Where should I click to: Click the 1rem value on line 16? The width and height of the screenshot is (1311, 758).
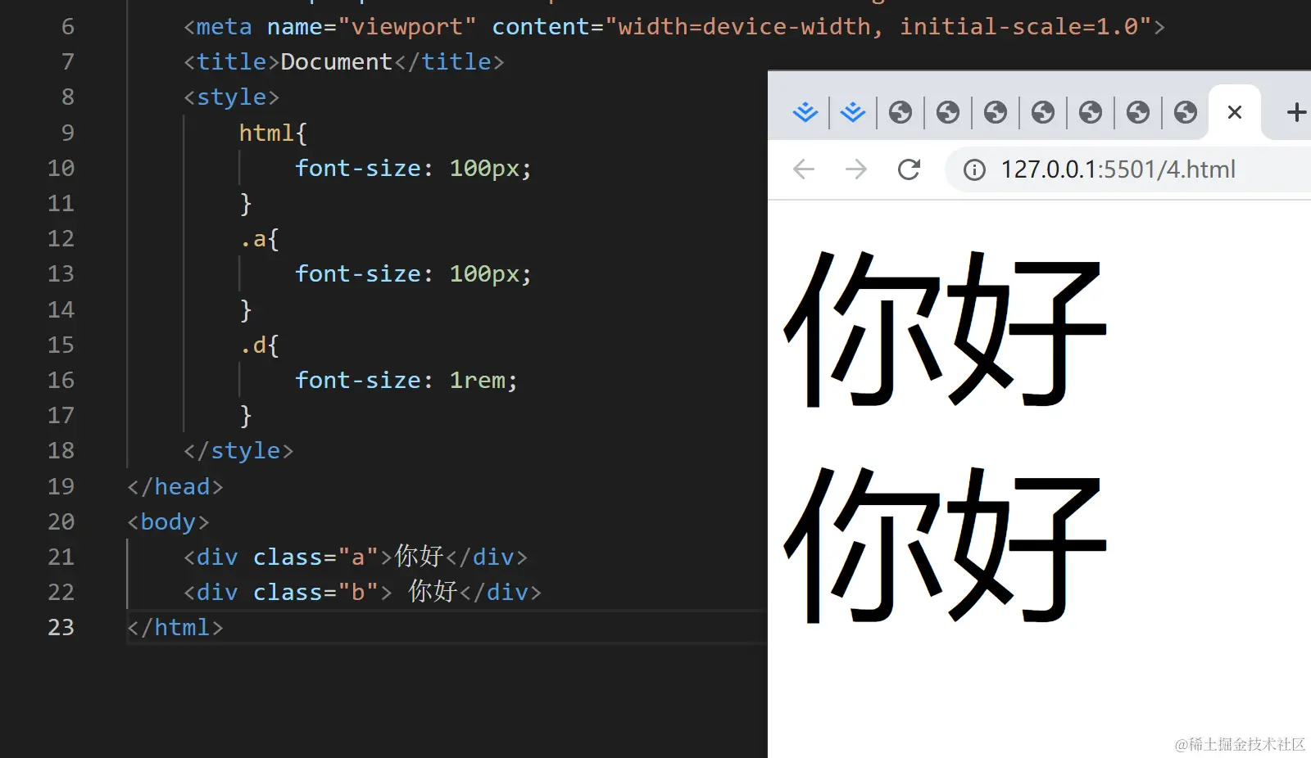click(478, 381)
